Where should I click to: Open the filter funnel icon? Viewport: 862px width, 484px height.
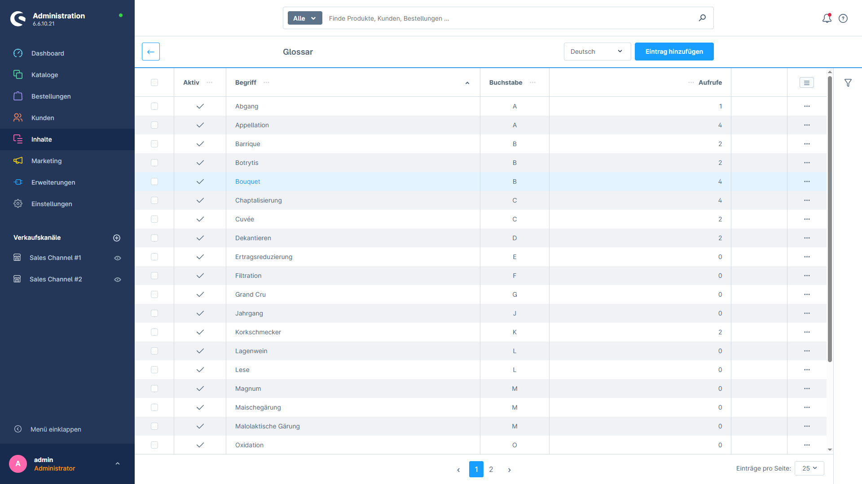(848, 82)
